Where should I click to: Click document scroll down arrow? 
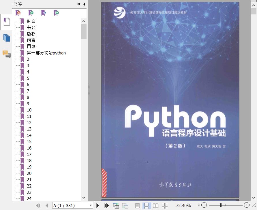pyautogui.click(x=253, y=198)
